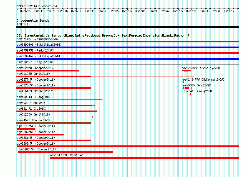Open esv1003438 (Pang2010) variant
Image resolution: width=247 pixels, height=177 pixels.
(34, 97)
